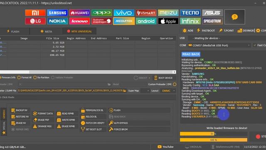266x150 pixels.
Task: Expand the COM port dropdown
Action: coord(249,45)
